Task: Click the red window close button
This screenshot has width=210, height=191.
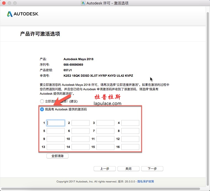Action: tap(4, 3)
